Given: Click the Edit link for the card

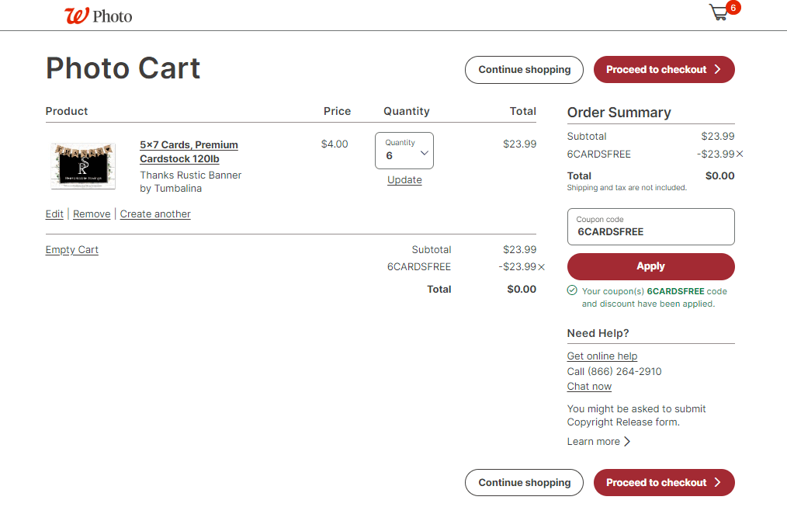Looking at the screenshot, I should [x=54, y=214].
